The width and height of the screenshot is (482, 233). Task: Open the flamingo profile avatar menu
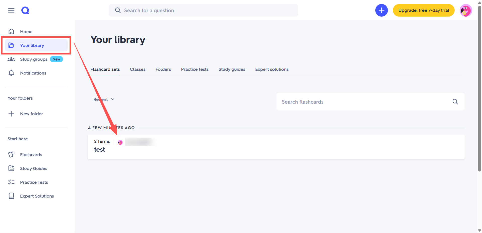pyautogui.click(x=466, y=10)
